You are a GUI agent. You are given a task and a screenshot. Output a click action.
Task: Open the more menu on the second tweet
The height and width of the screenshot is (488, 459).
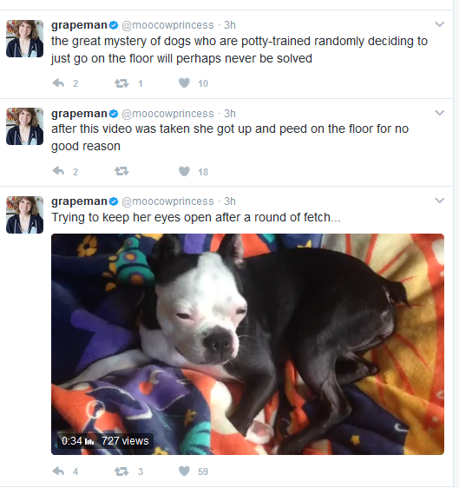pos(439,113)
